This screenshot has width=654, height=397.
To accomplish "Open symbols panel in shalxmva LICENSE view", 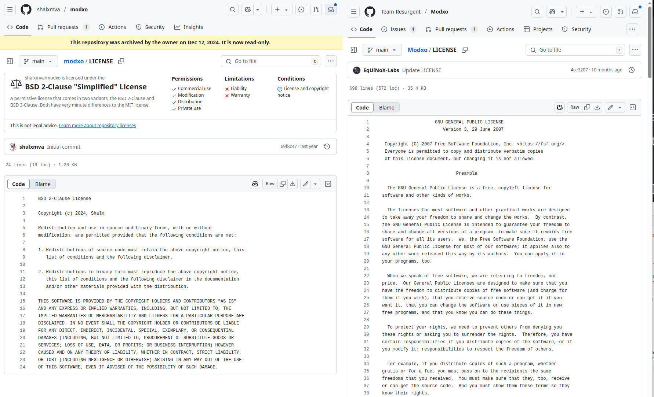I will pyautogui.click(x=328, y=184).
